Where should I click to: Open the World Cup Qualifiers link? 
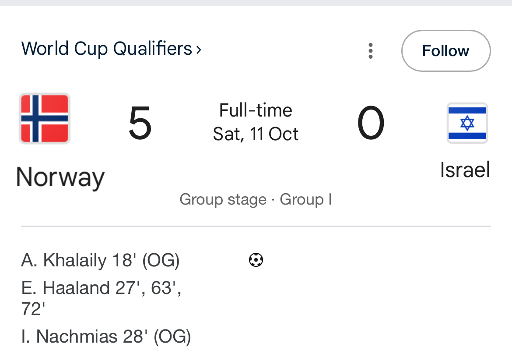106,49
